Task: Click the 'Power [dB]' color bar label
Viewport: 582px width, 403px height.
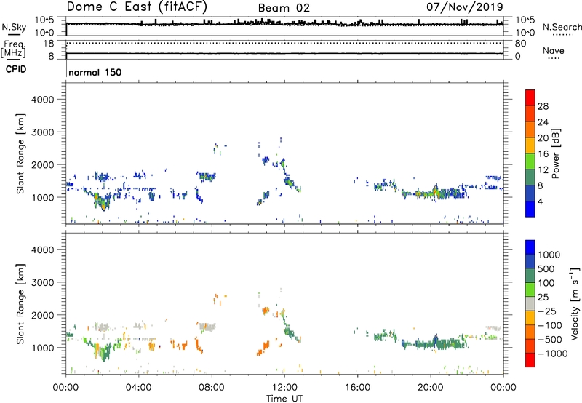Action: (x=556, y=153)
